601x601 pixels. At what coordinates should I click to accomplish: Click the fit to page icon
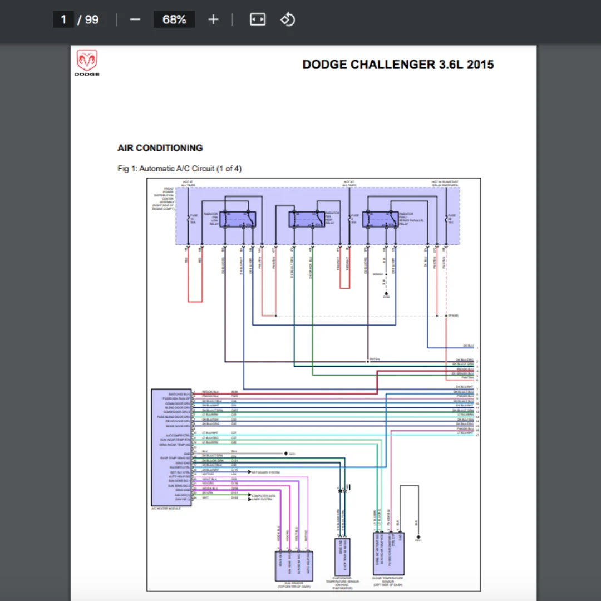[258, 19]
